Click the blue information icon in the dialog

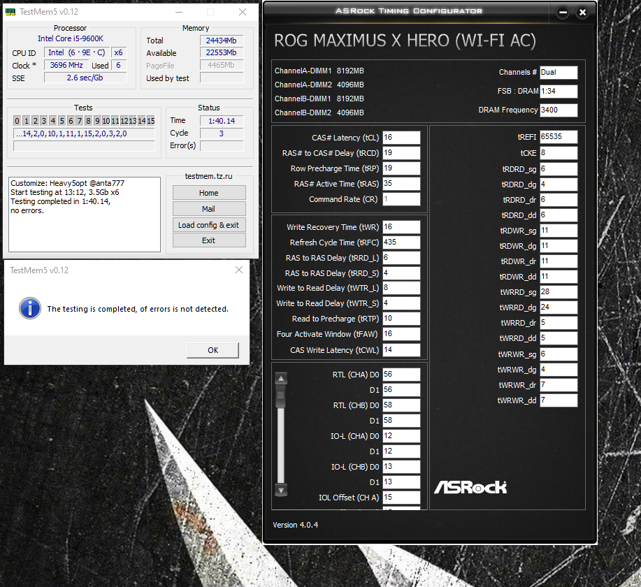pyautogui.click(x=30, y=308)
